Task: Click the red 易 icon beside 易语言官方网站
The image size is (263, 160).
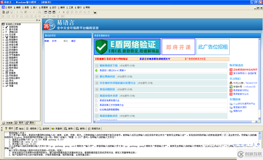Action: point(231,90)
